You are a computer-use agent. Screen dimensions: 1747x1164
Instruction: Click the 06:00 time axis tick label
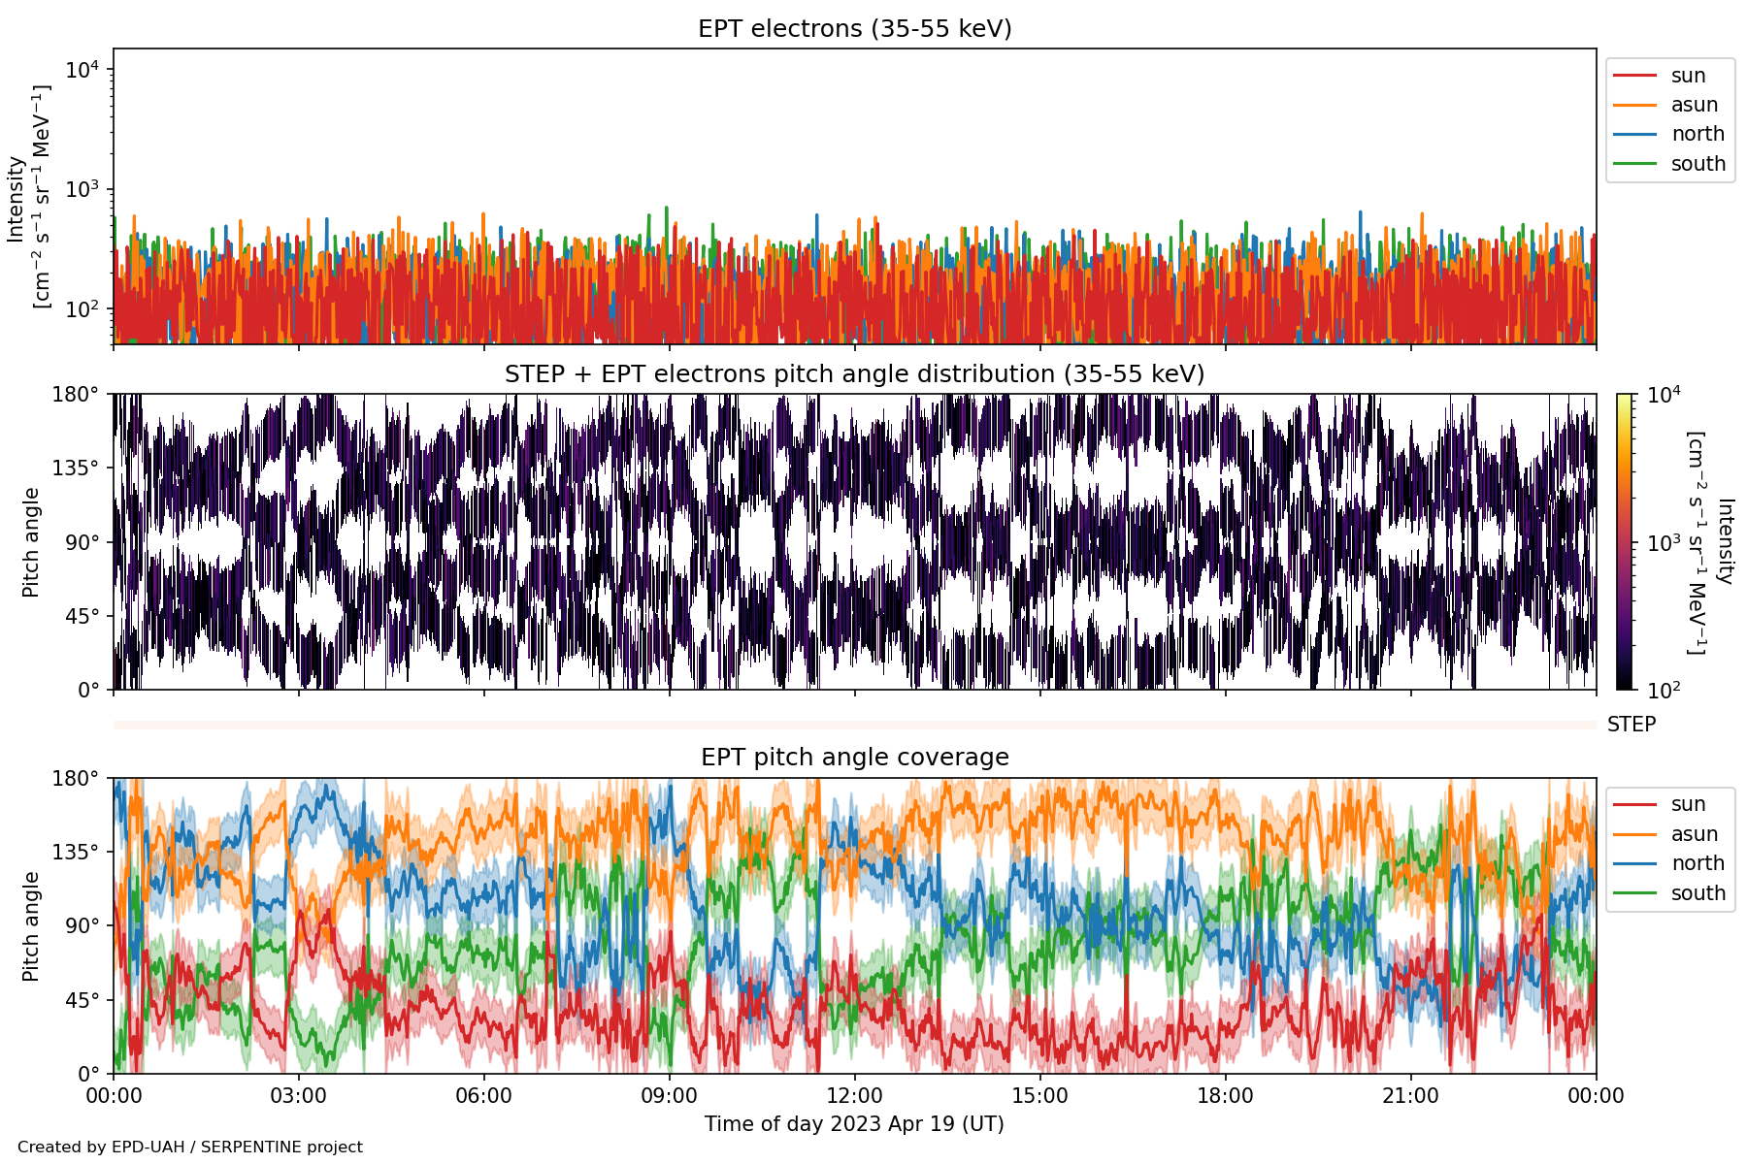pos(484,1097)
